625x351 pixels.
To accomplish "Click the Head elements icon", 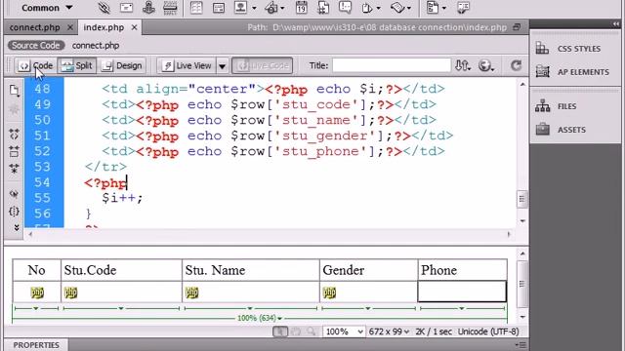I will click(367, 8).
